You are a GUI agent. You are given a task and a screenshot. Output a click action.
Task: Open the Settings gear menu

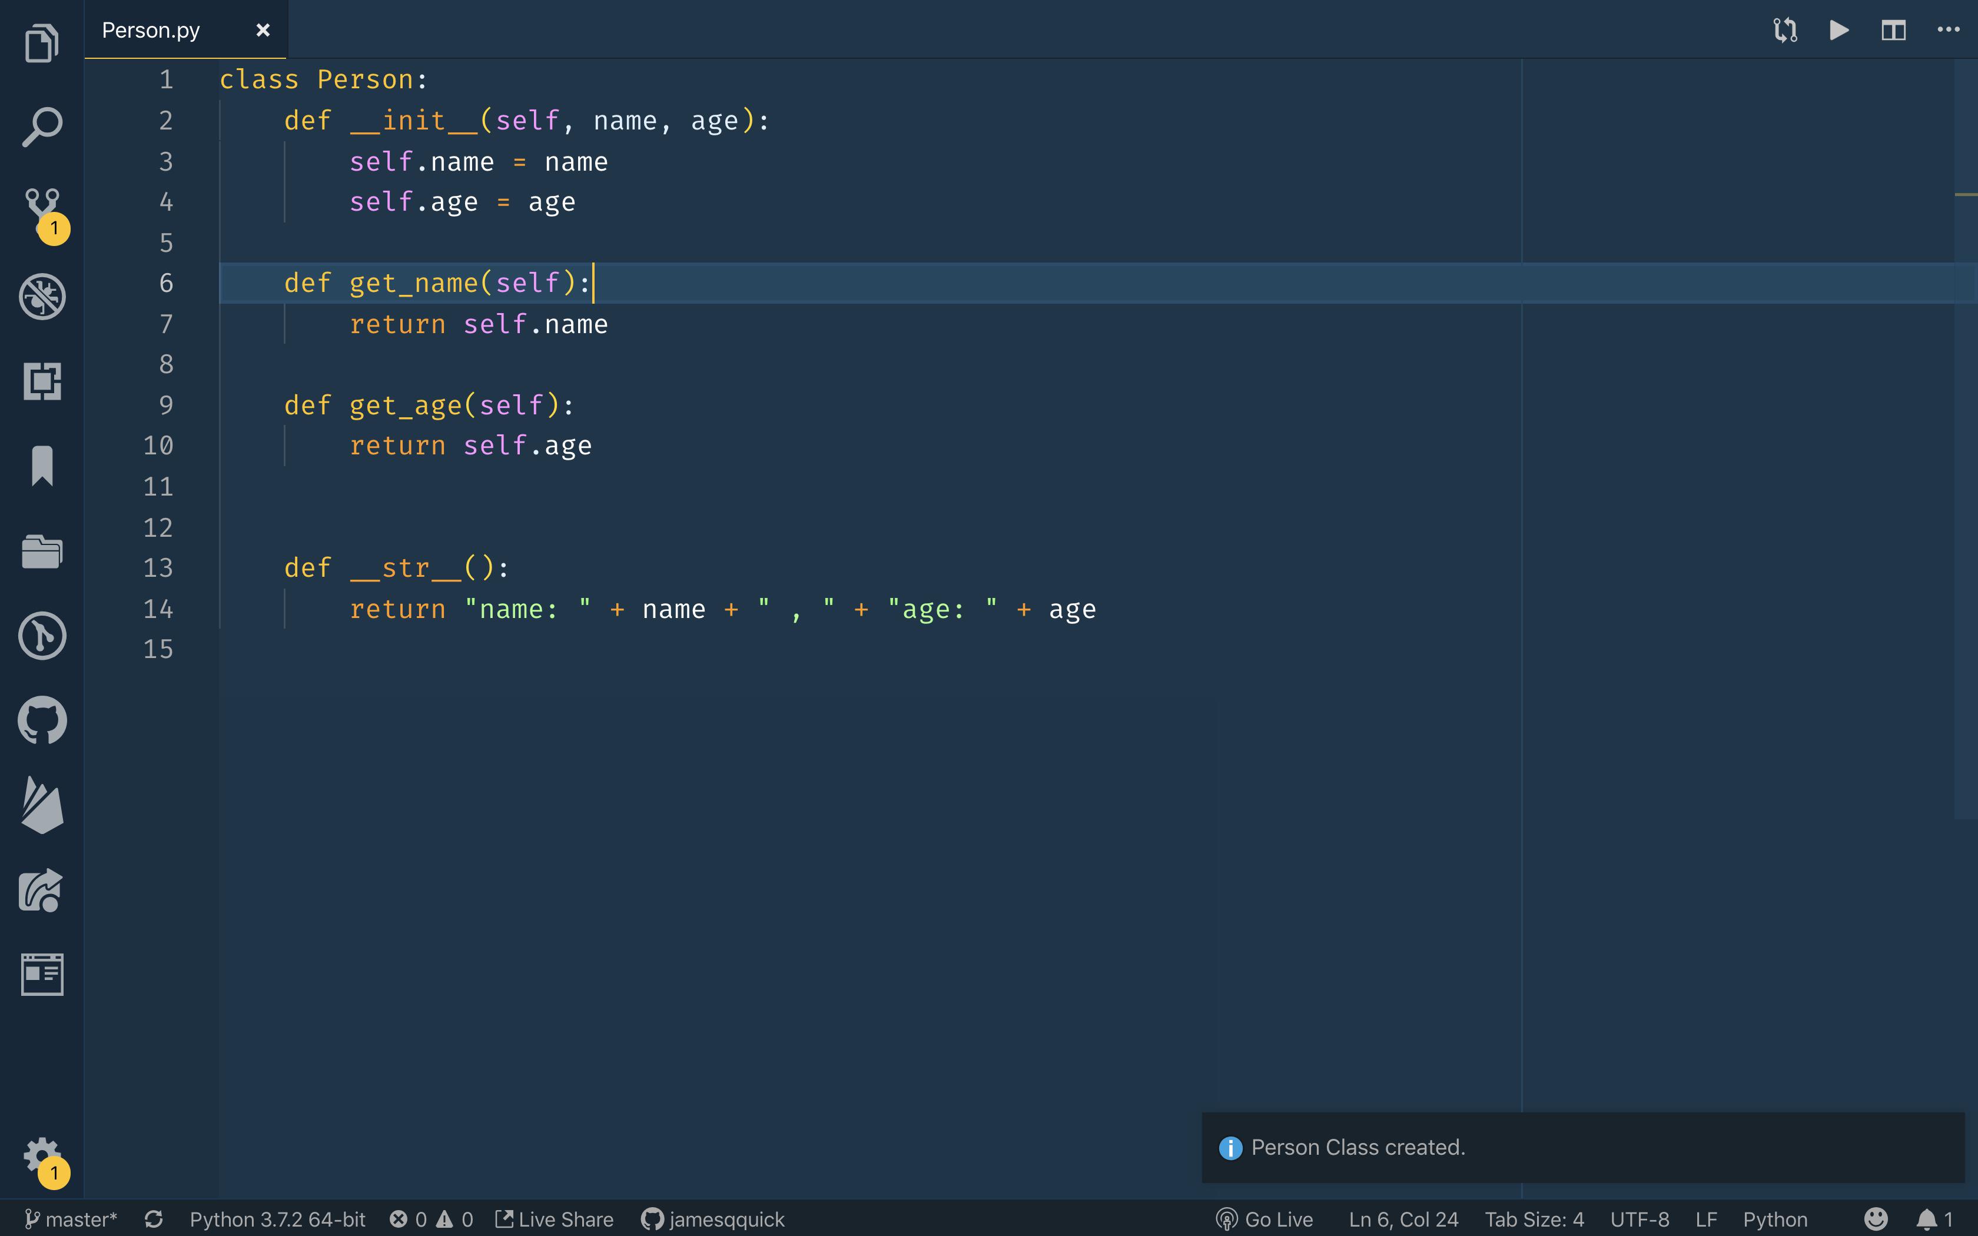(x=42, y=1154)
